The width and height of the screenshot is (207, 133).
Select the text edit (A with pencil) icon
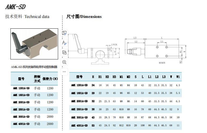coord(64,43)
